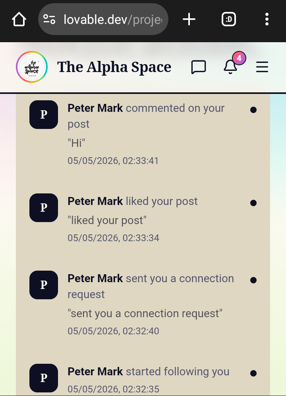286x396 pixels.
Task: Open Peter Mark's avatar on following notification
Action: click(x=44, y=378)
